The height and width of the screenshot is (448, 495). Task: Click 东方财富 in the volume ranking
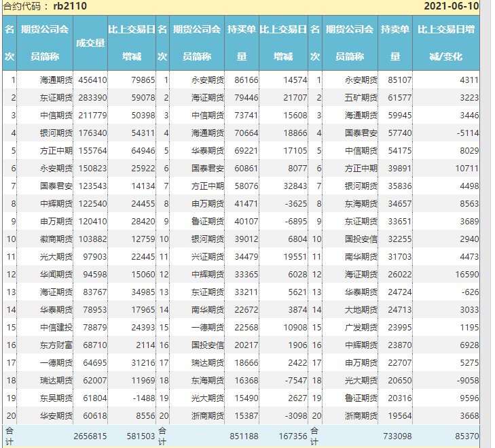(54, 345)
